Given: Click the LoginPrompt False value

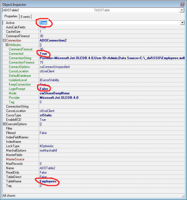Looking at the screenshot, I should click(x=44, y=89).
